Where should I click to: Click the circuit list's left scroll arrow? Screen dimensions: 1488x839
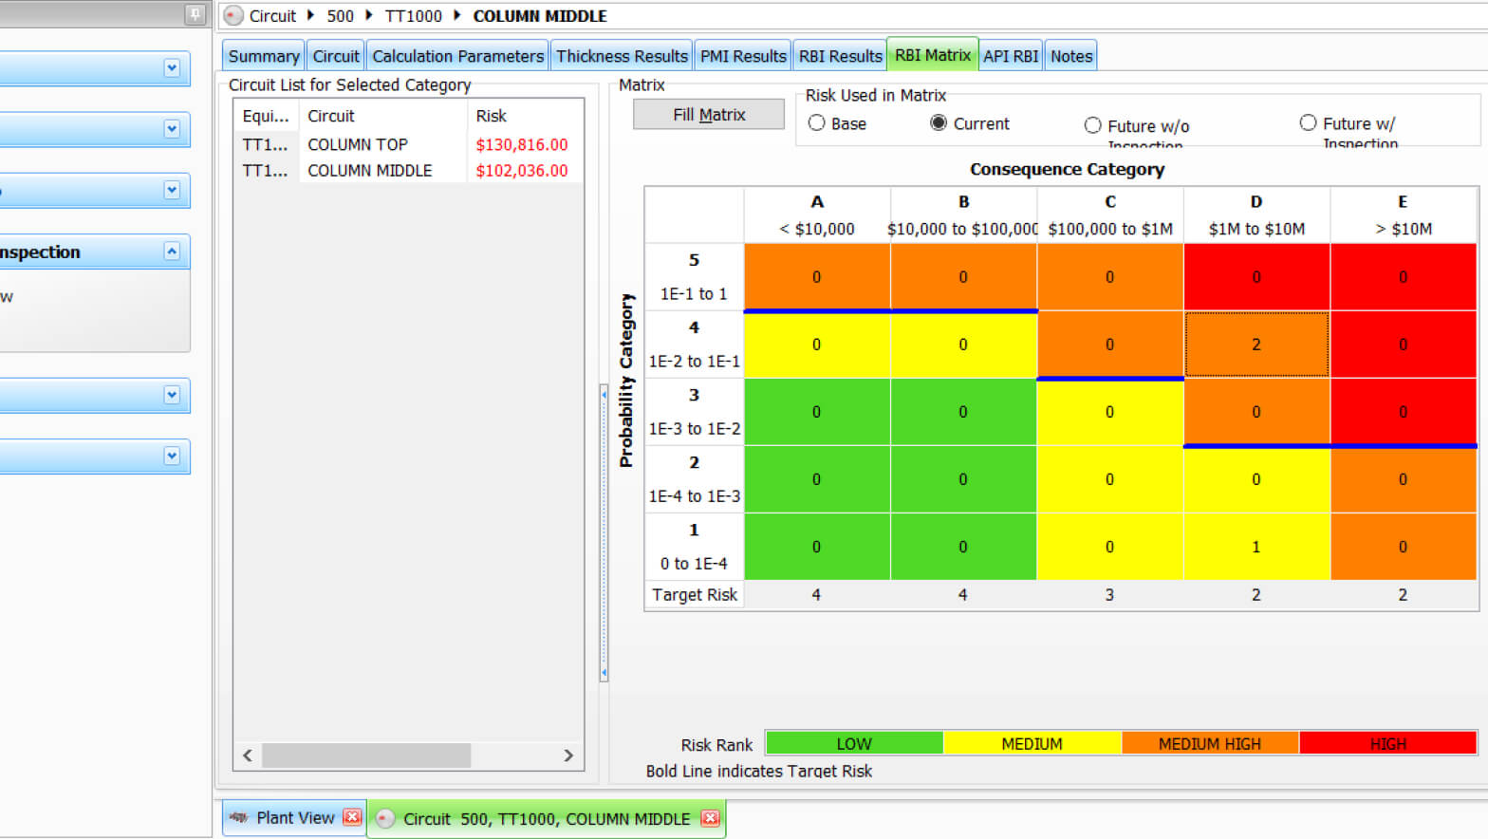[248, 755]
